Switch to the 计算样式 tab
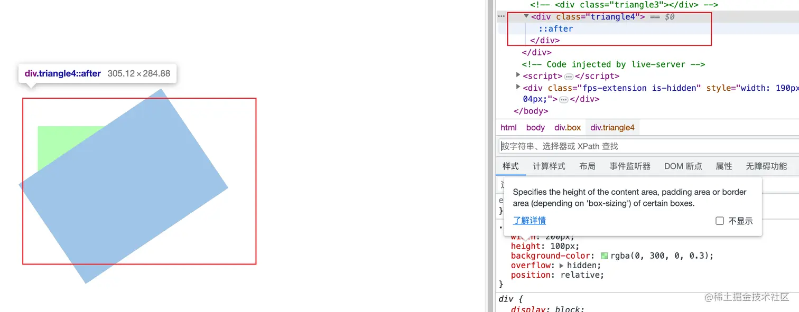The image size is (799, 312). pos(549,166)
